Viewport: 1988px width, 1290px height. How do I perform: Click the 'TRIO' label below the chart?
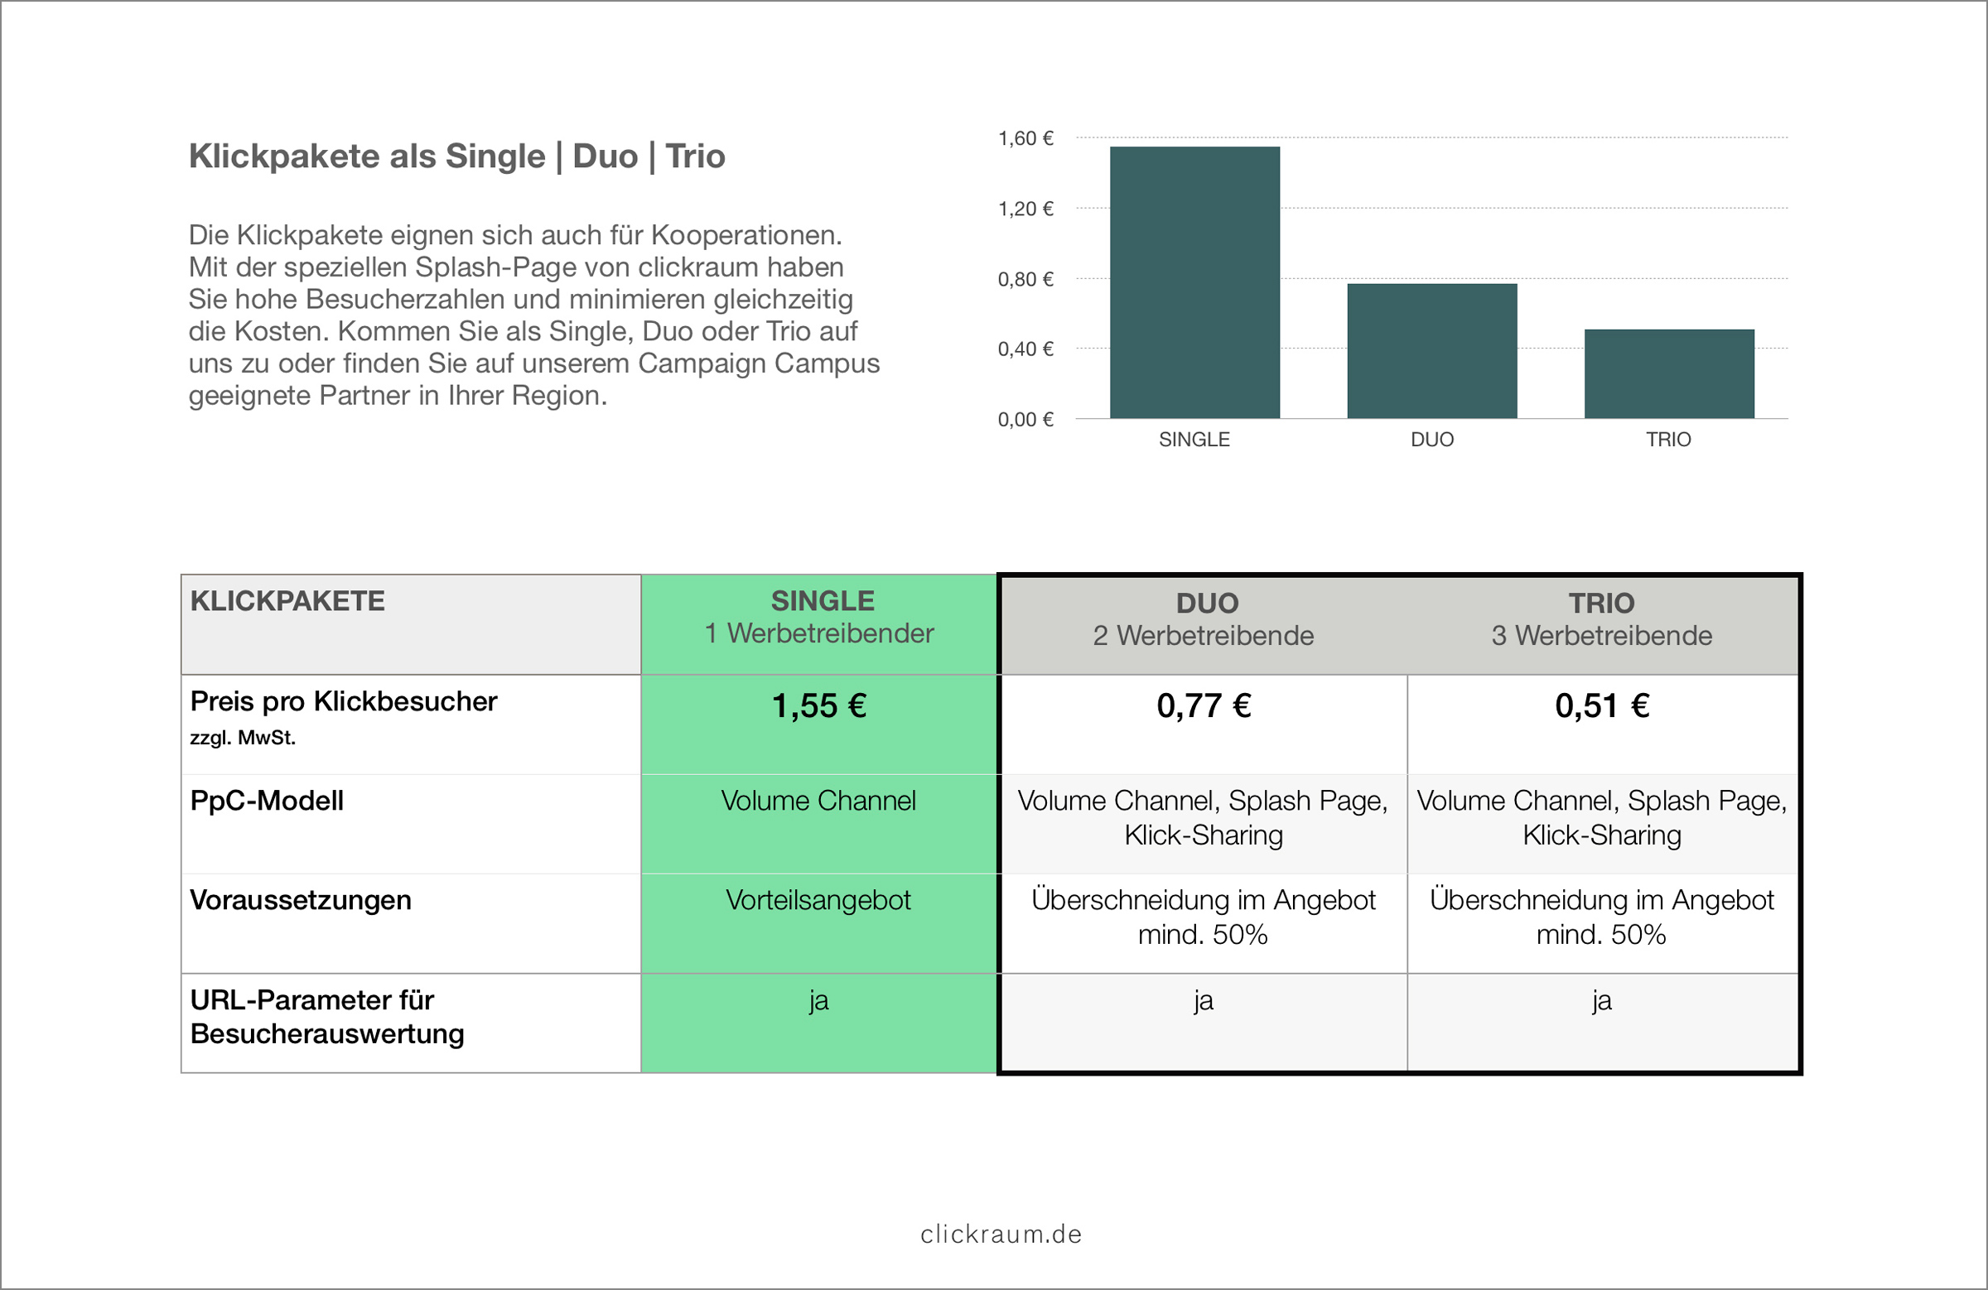click(x=1668, y=439)
